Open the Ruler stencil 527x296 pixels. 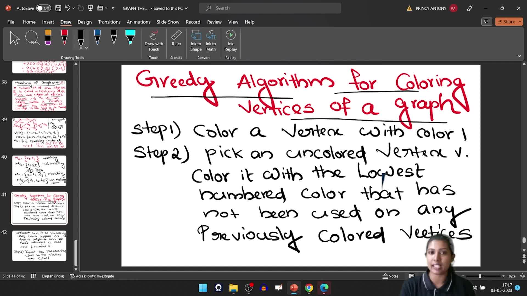tap(176, 38)
